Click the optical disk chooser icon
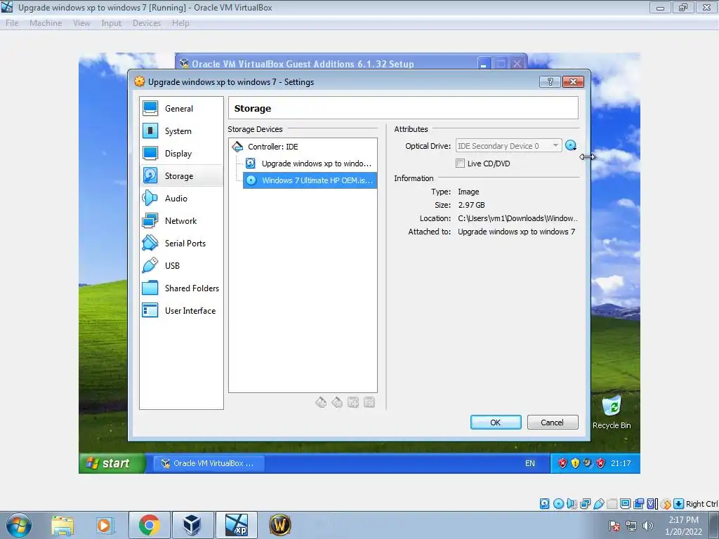Viewport: 719px width, 539px height. [571, 146]
